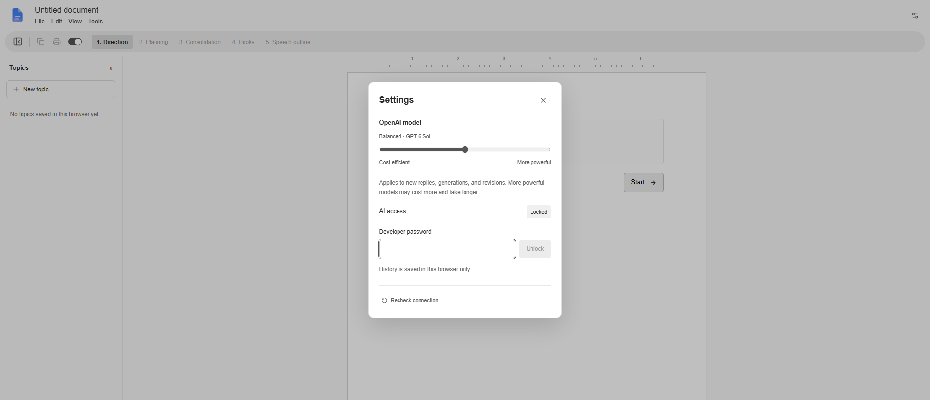Screen dimensions: 930x400
Task: Click the "Cost efficient" label
Action: coord(394,162)
